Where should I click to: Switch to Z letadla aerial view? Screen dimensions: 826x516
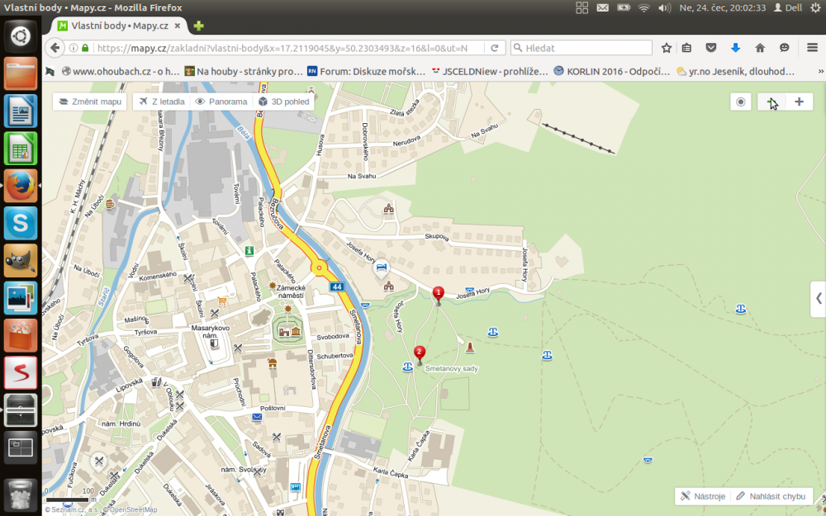161,102
